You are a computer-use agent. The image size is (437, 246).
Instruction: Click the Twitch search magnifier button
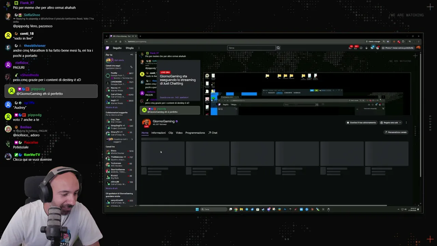click(278, 48)
